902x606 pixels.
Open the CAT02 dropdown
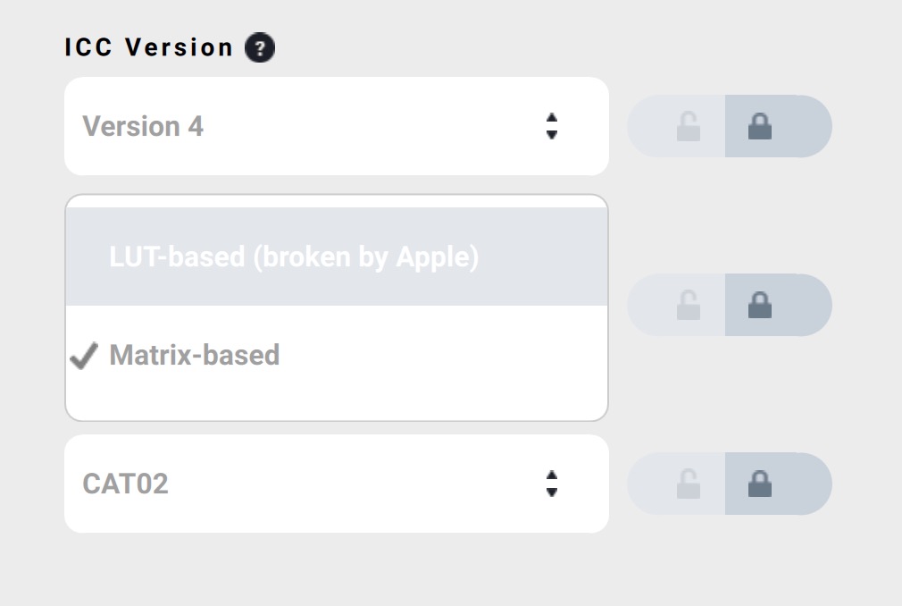[x=336, y=484]
